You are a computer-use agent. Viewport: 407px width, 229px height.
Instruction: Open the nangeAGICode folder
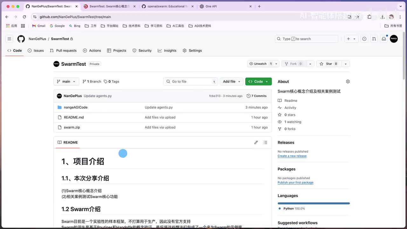[x=76, y=108]
